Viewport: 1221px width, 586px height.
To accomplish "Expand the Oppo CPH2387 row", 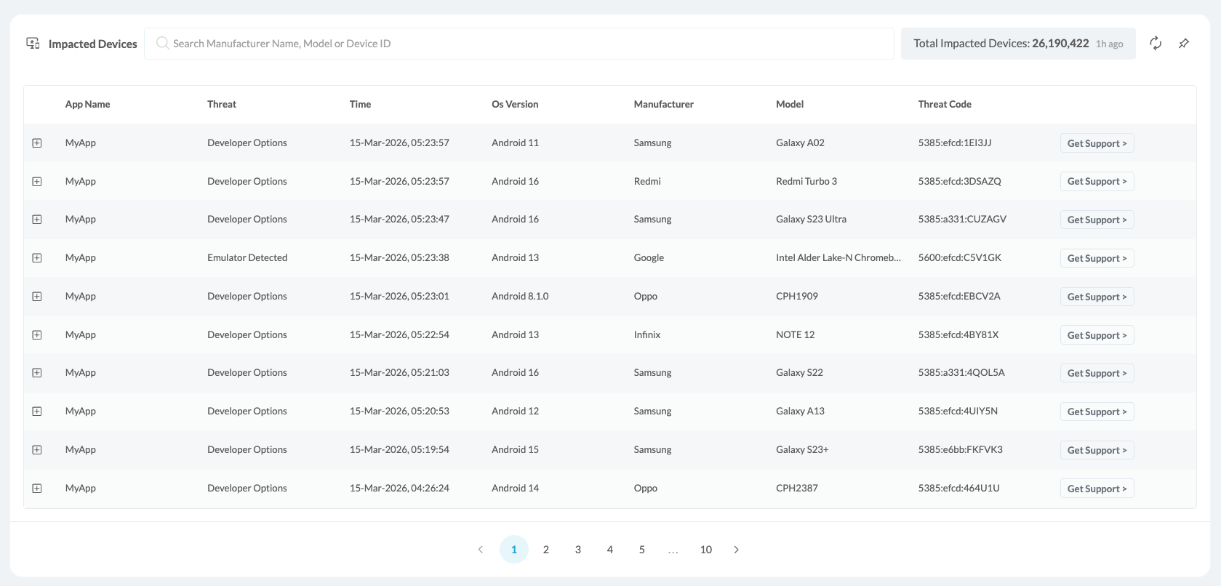I will [x=37, y=489].
